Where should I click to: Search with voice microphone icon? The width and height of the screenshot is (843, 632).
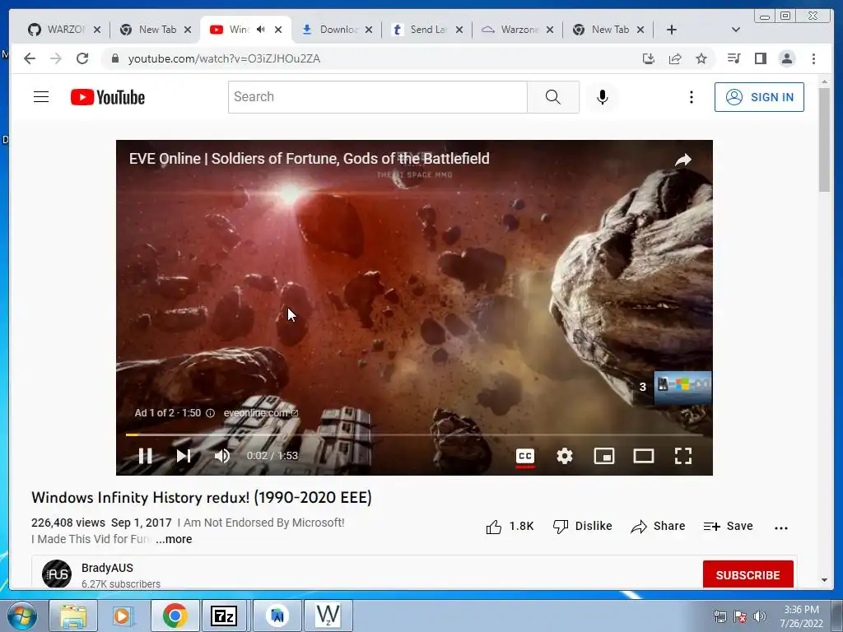(x=603, y=97)
